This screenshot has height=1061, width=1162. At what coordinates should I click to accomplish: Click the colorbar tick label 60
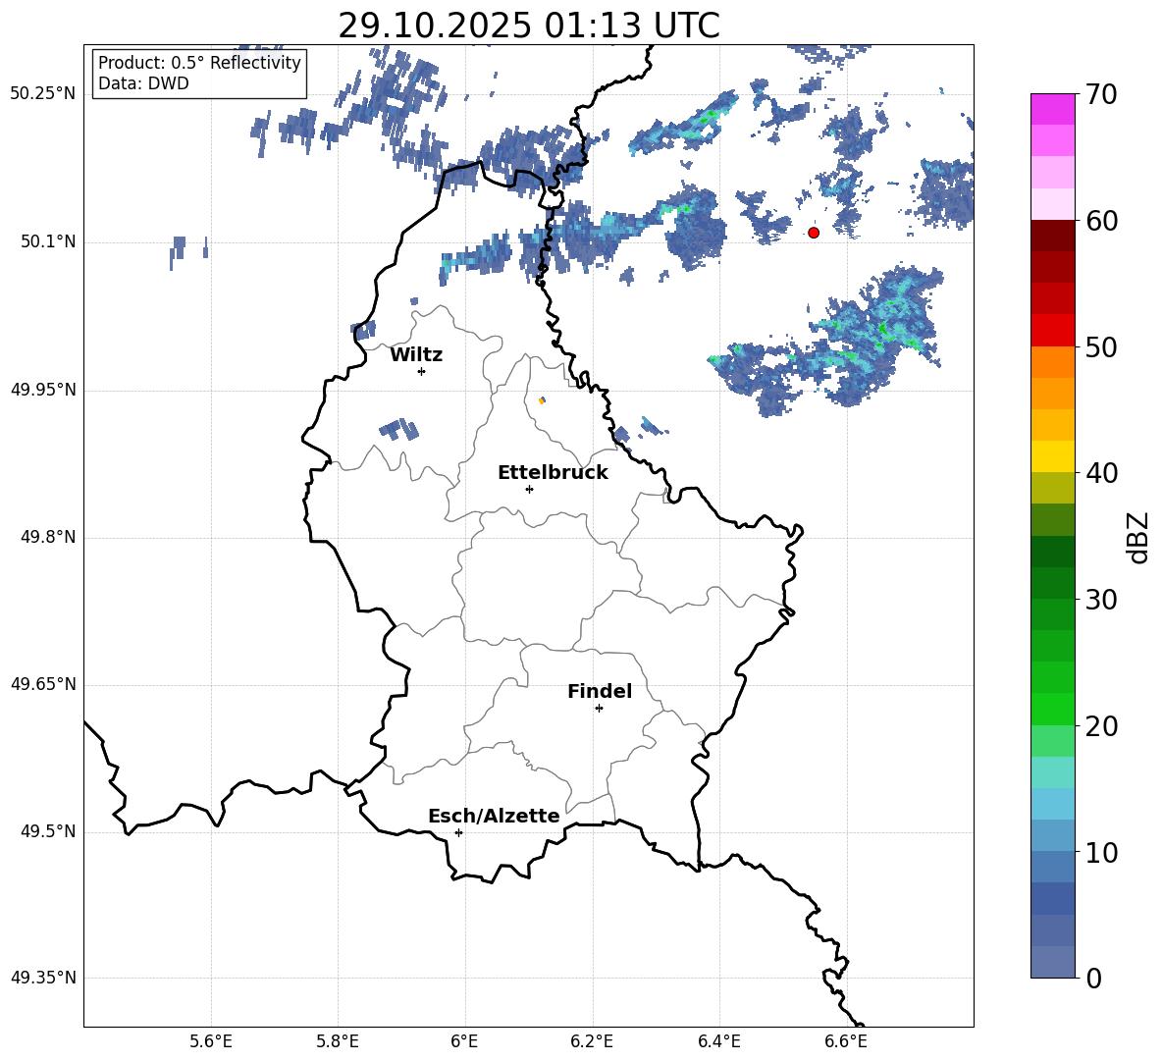(x=1101, y=221)
